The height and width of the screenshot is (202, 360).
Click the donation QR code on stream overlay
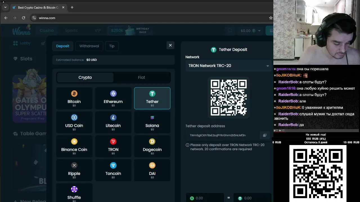tap(318, 173)
